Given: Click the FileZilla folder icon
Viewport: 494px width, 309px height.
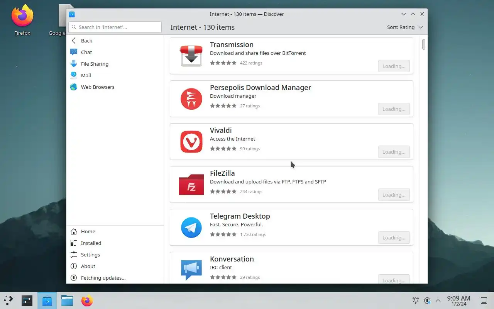Looking at the screenshot, I should click(x=191, y=184).
